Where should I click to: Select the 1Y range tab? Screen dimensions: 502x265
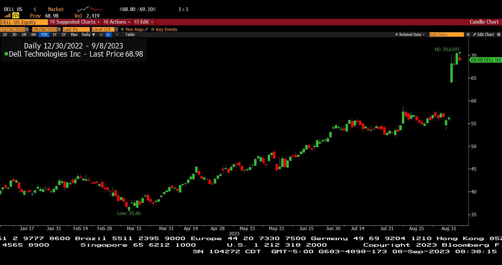click(54, 35)
